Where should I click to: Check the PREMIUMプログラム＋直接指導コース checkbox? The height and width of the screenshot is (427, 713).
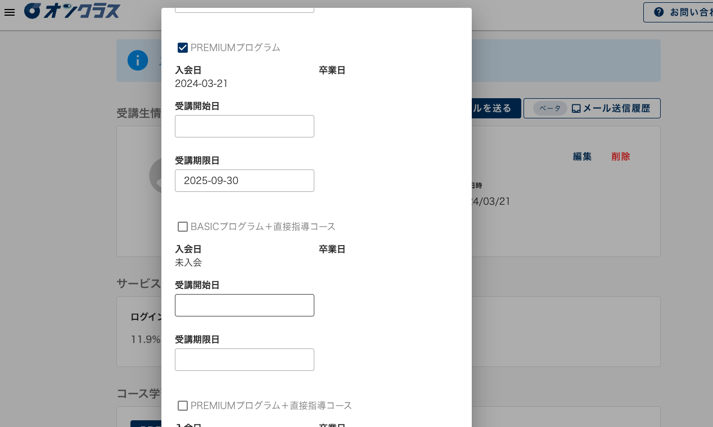(182, 406)
